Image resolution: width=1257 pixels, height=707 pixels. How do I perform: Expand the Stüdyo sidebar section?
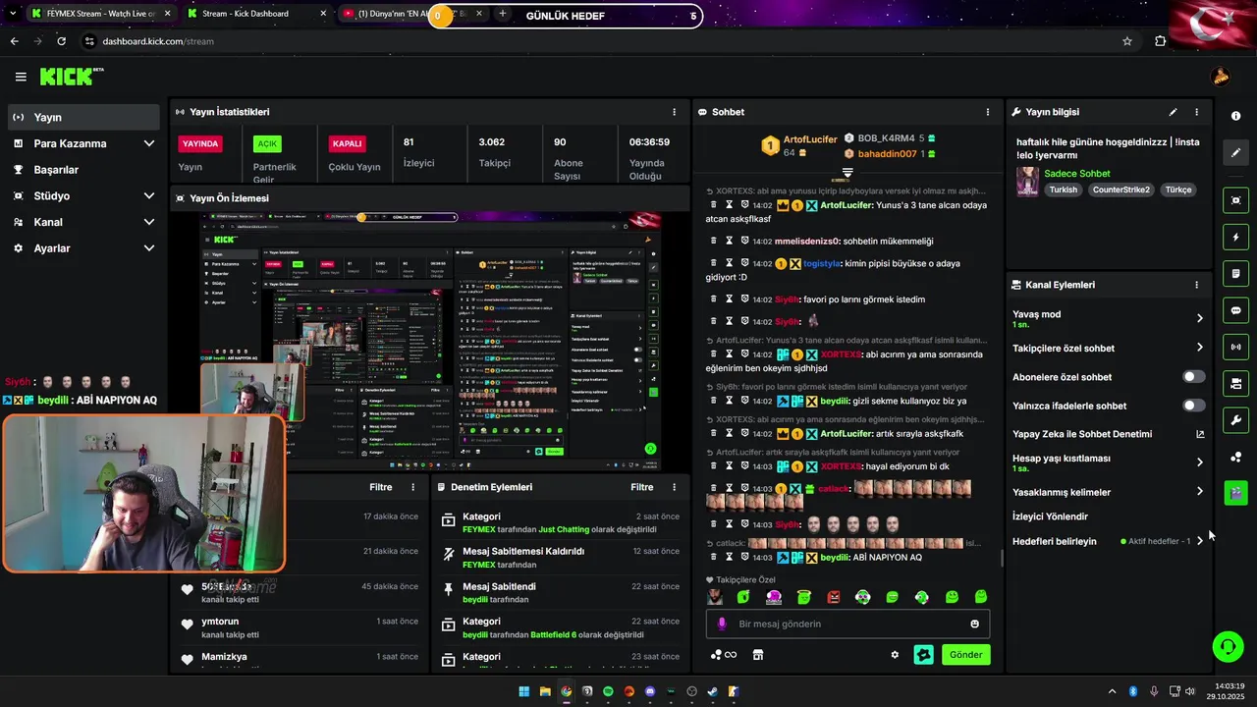(x=149, y=195)
